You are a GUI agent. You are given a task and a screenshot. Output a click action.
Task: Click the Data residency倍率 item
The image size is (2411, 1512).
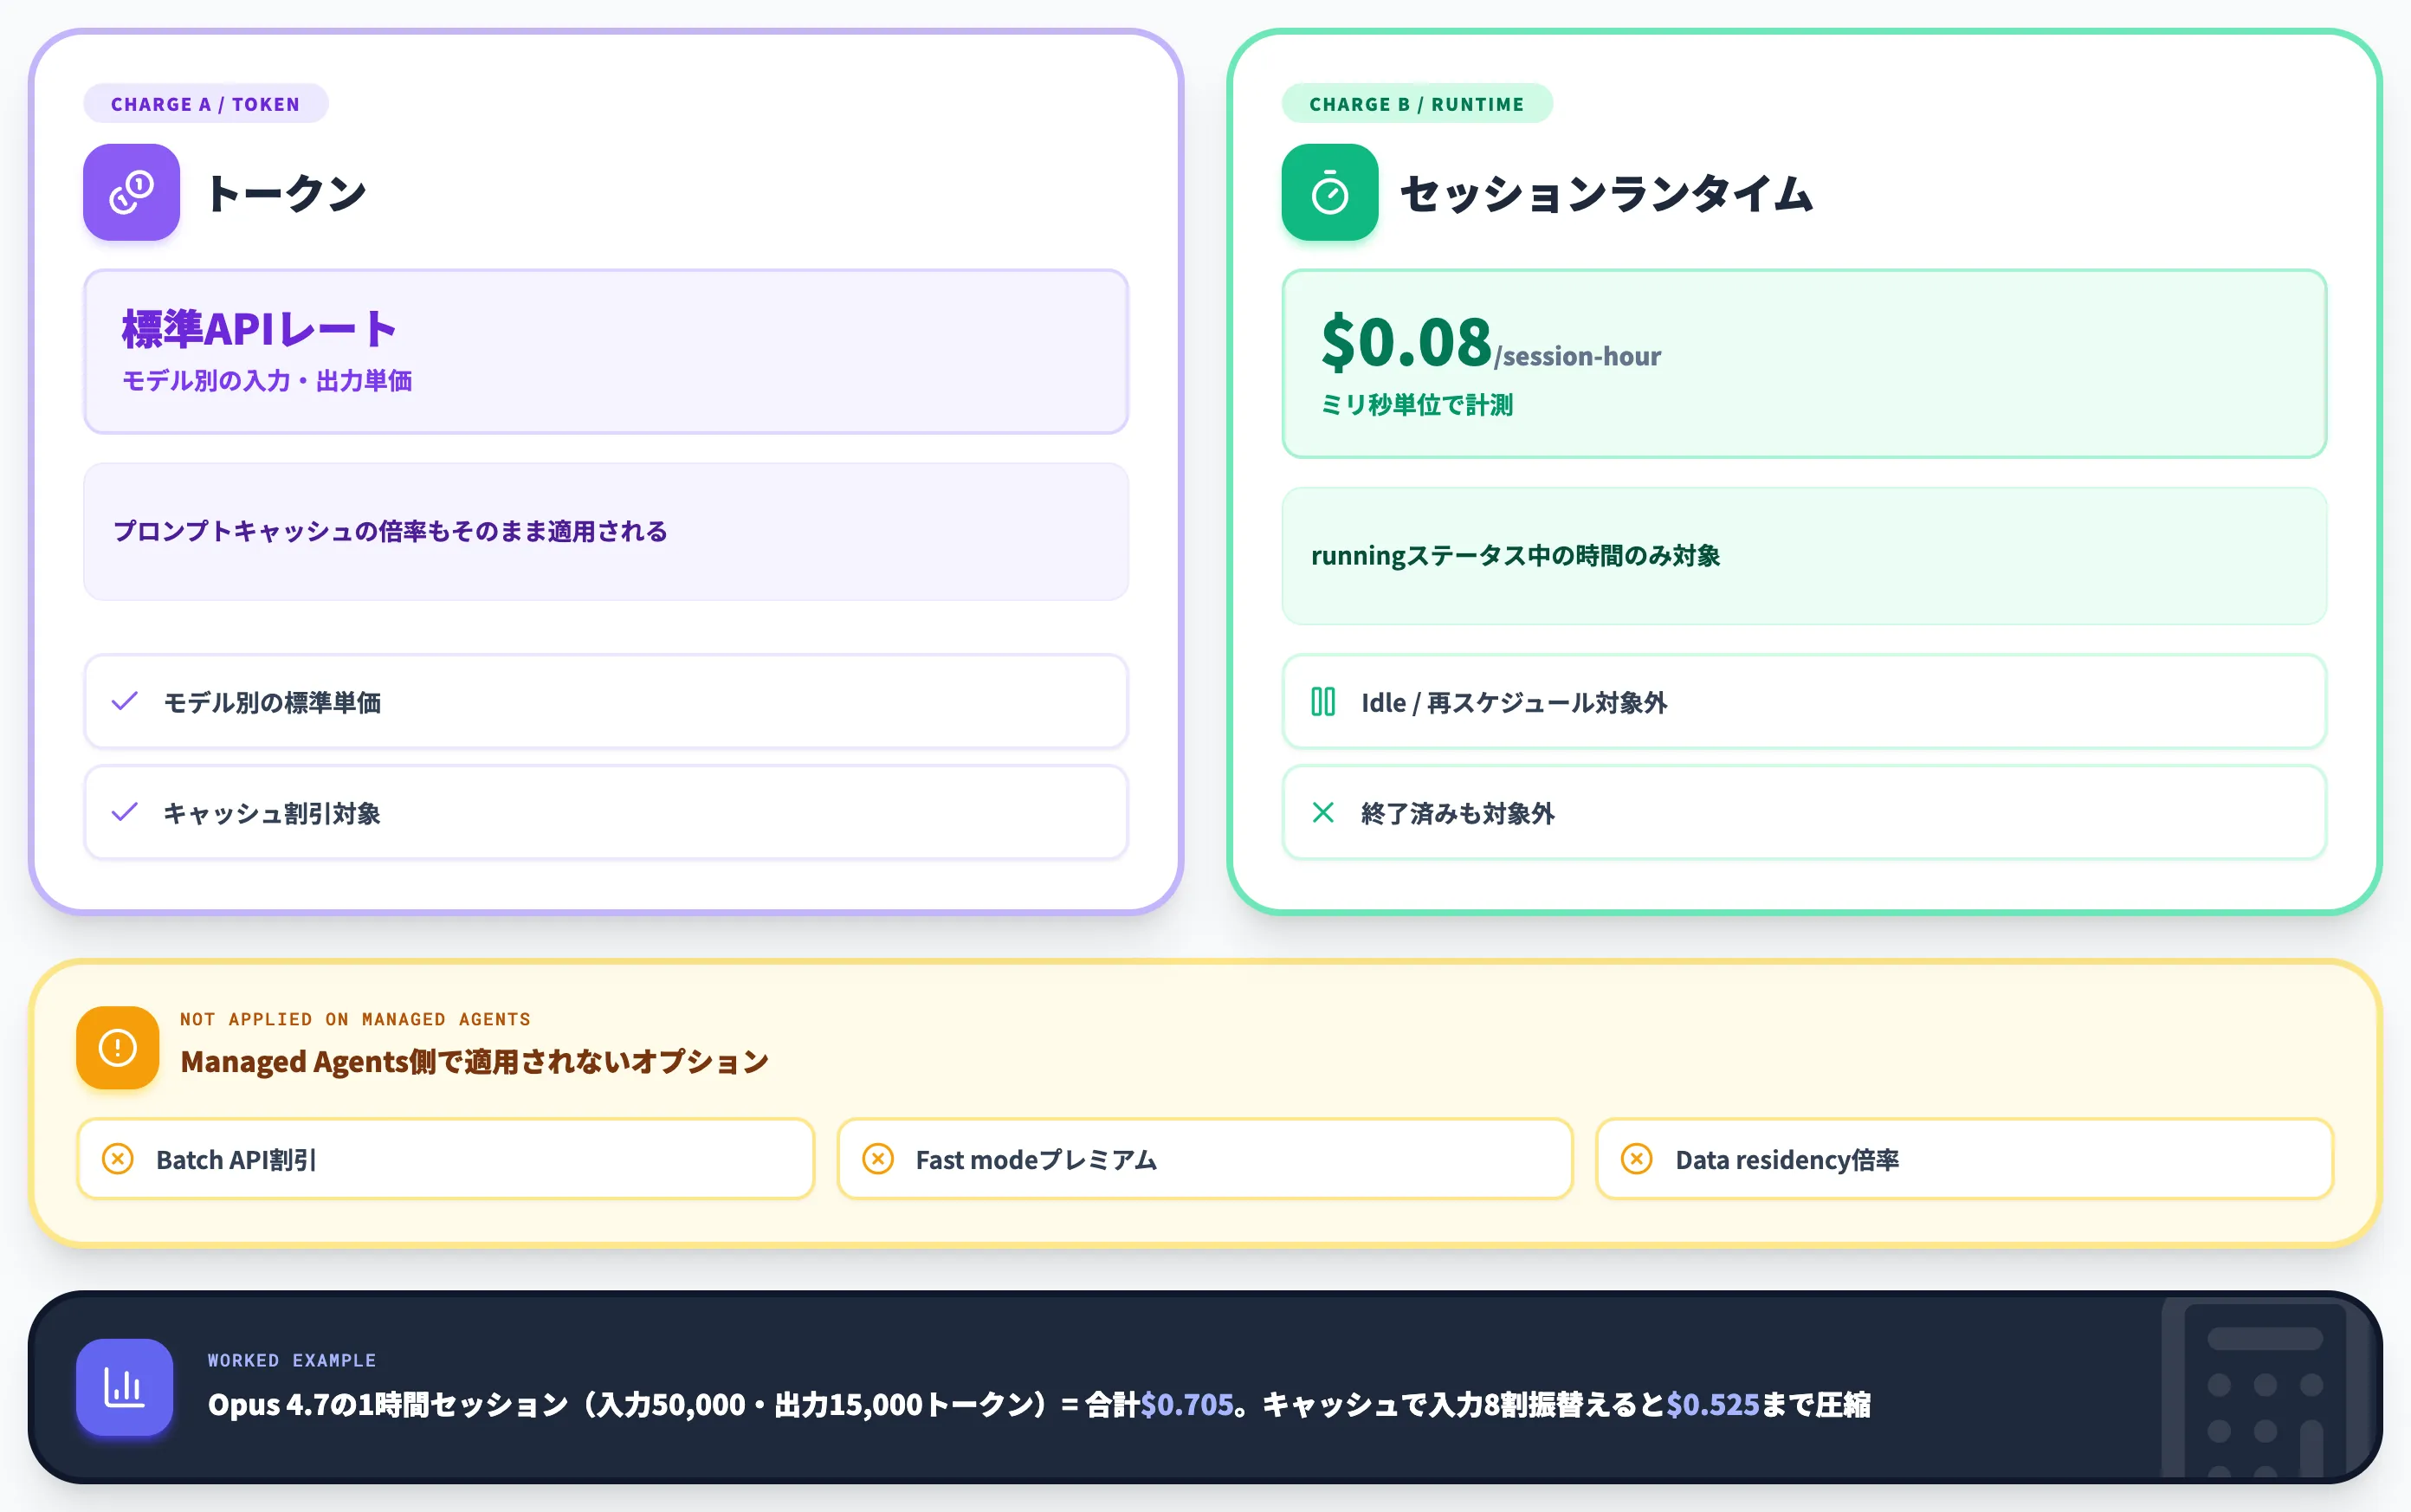(1965, 1159)
